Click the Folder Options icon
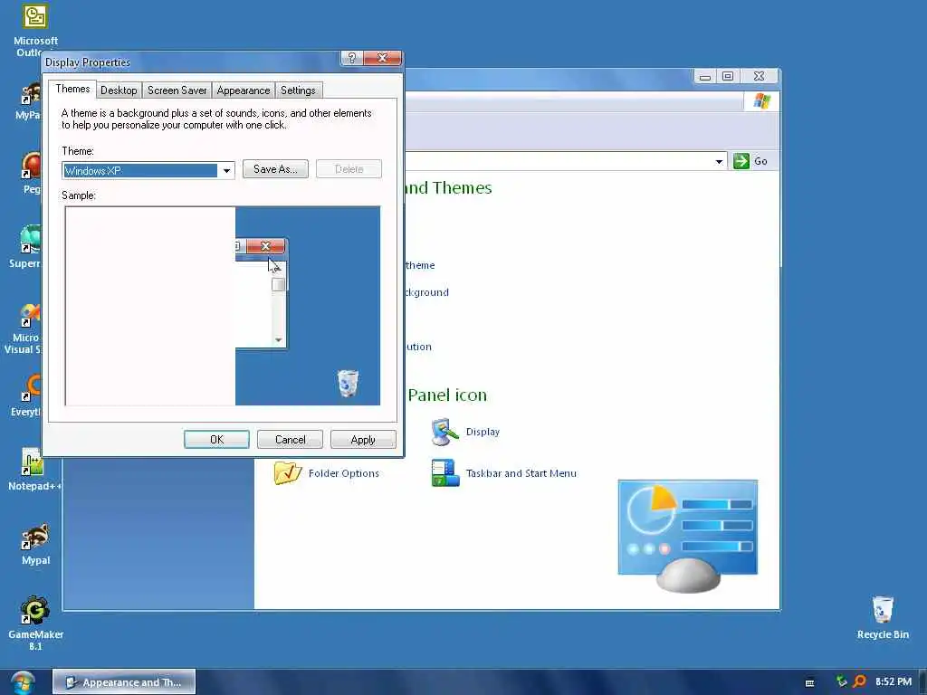Image resolution: width=927 pixels, height=695 pixels. (288, 472)
